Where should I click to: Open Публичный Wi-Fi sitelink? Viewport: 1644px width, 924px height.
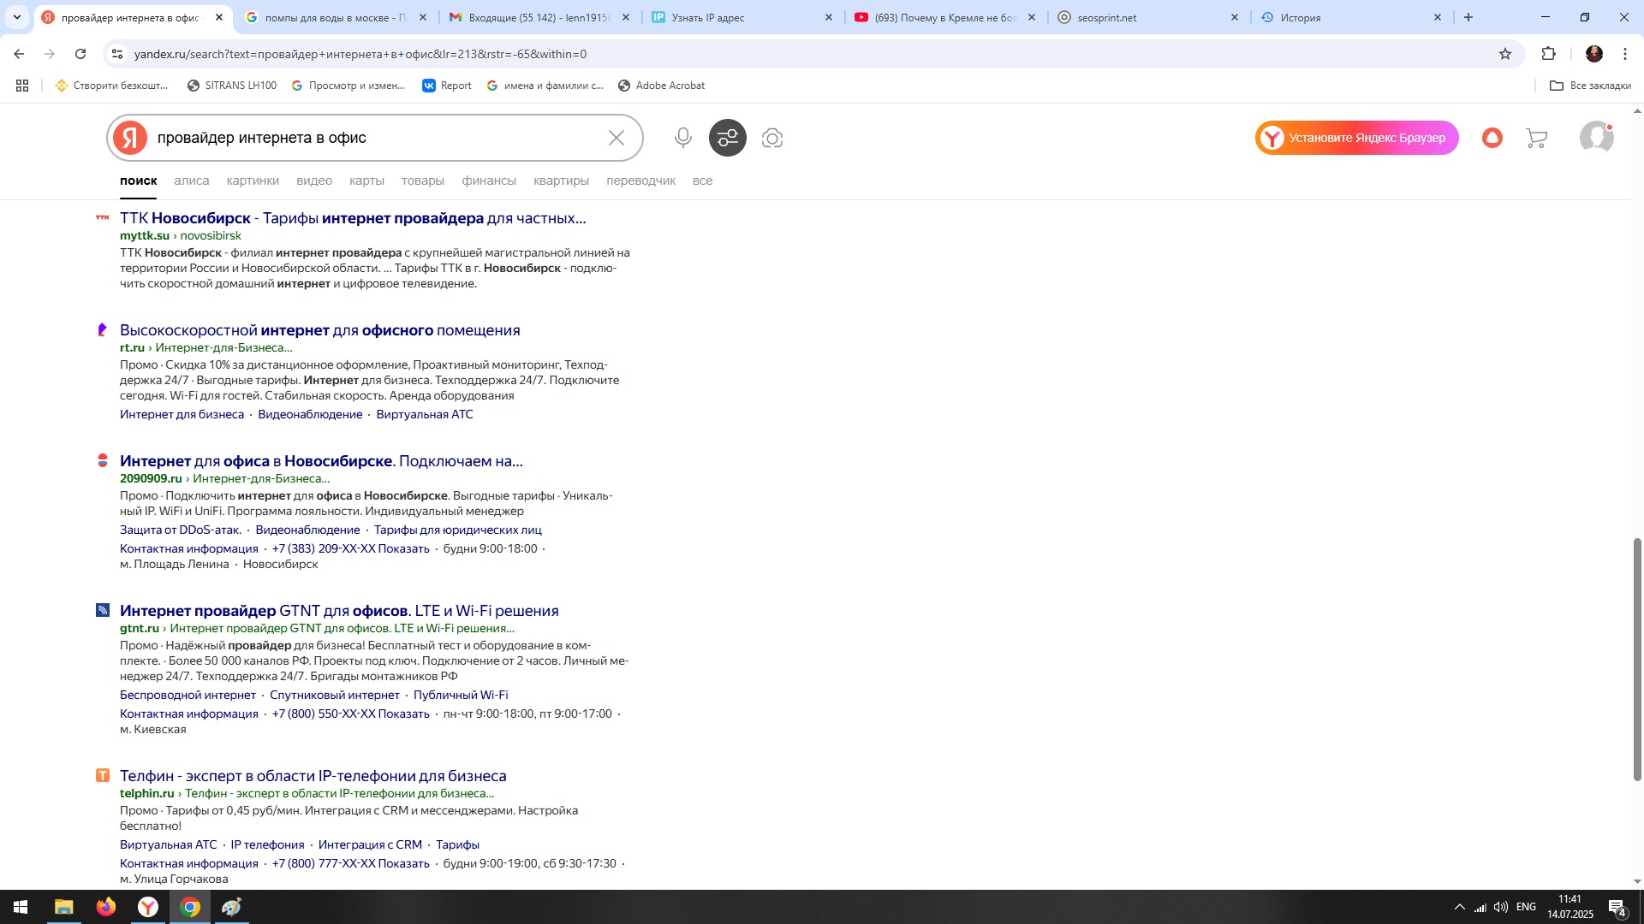coord(461,695)
